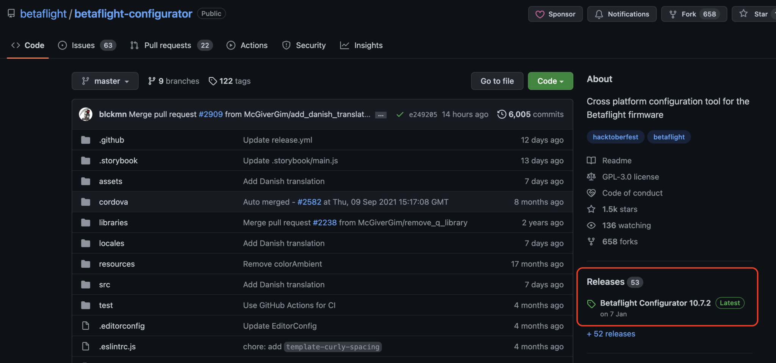Screen dimensions: 776x363
Task: Switch to the Pull requests tab
Action: (167, 45)
